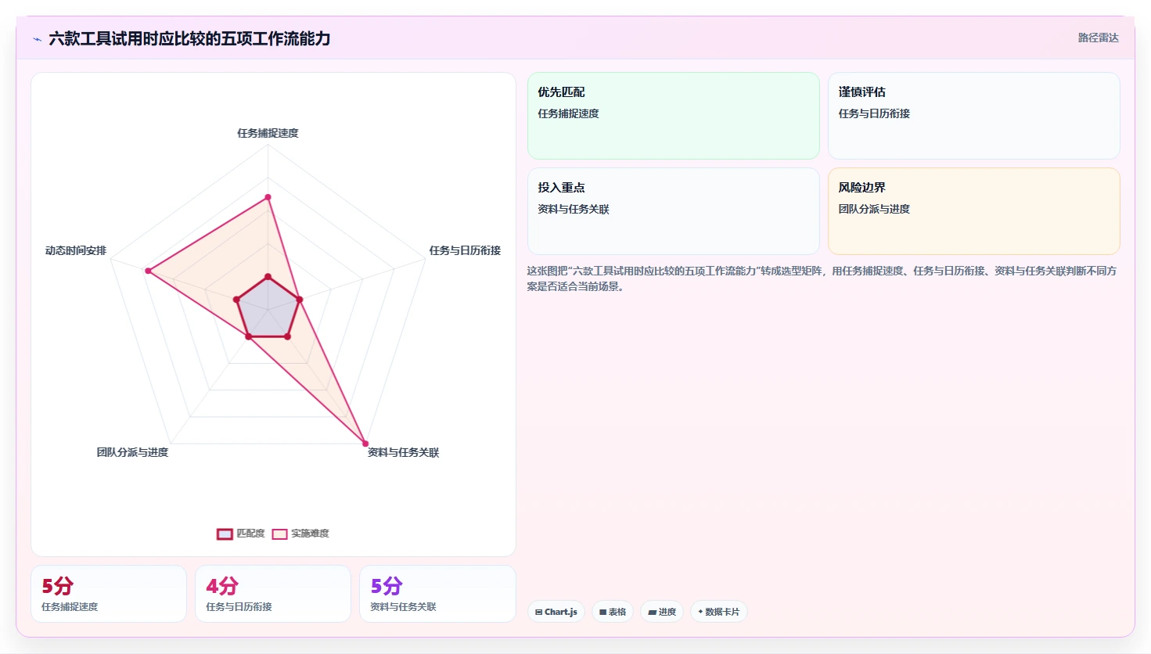Click 团队分派与进度 text inside 风险边界 card

click(x=874, y=209)
